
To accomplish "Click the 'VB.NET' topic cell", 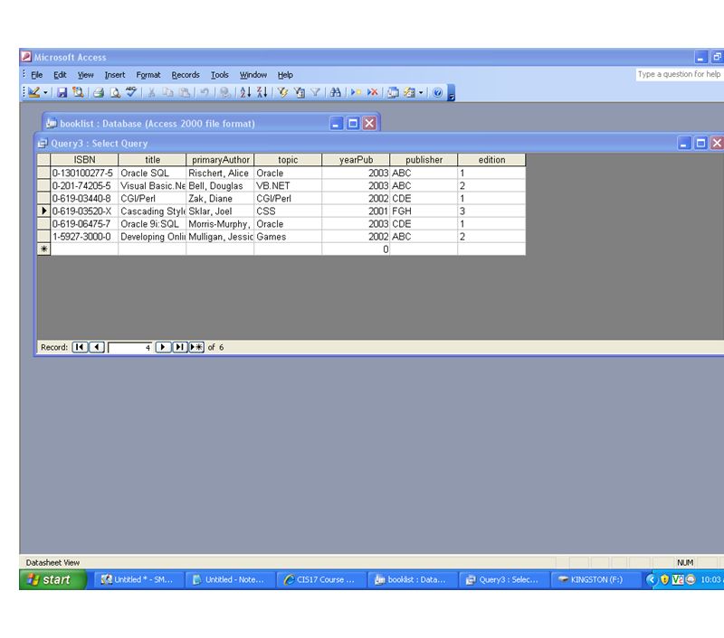I will tap(288, 186).
